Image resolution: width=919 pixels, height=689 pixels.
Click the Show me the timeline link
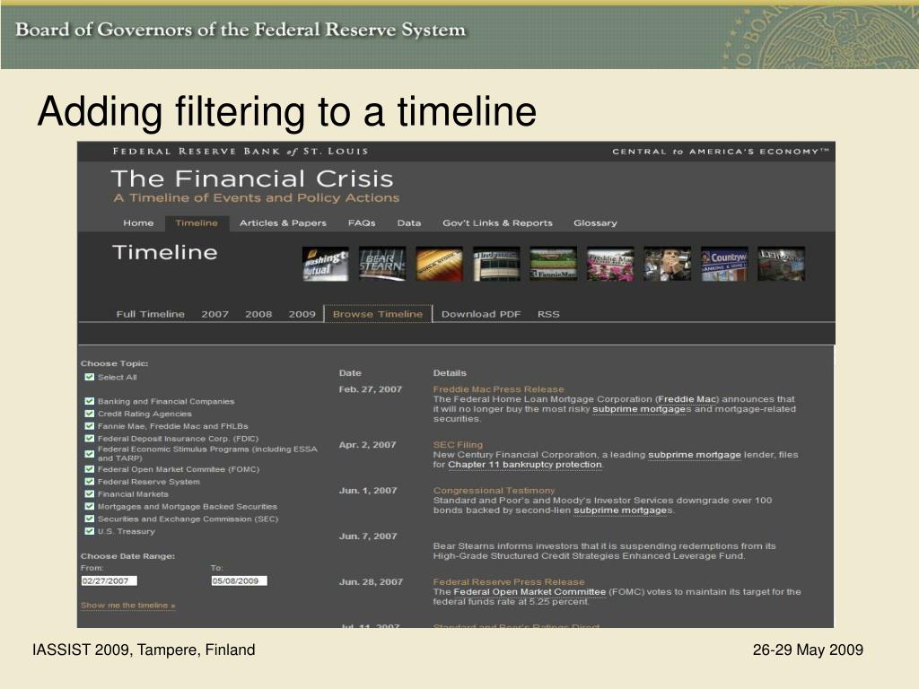click(x=128, y=606)
